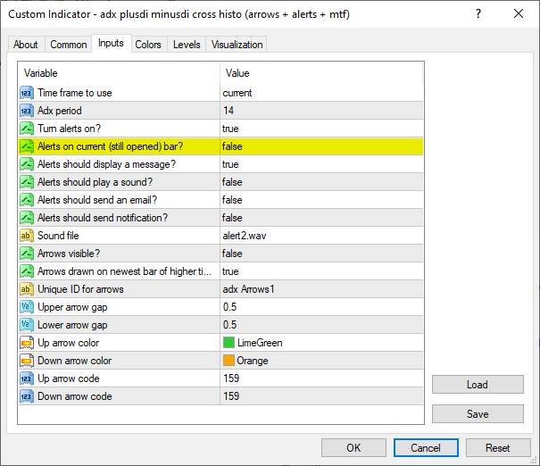Select the 'Unique ID for arrows' label
Image resolution: width=540 pixels, height=466 pixels.
coord(80,289)
